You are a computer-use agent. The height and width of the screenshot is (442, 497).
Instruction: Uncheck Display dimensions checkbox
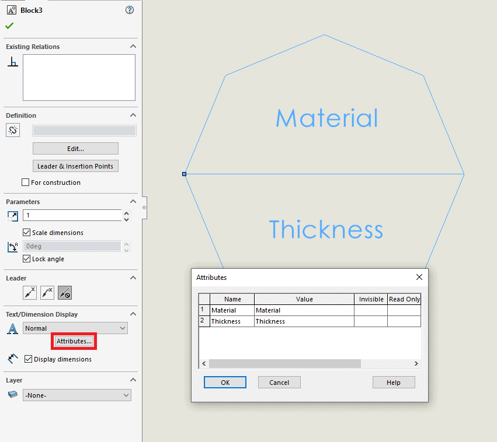click(28, 359)
